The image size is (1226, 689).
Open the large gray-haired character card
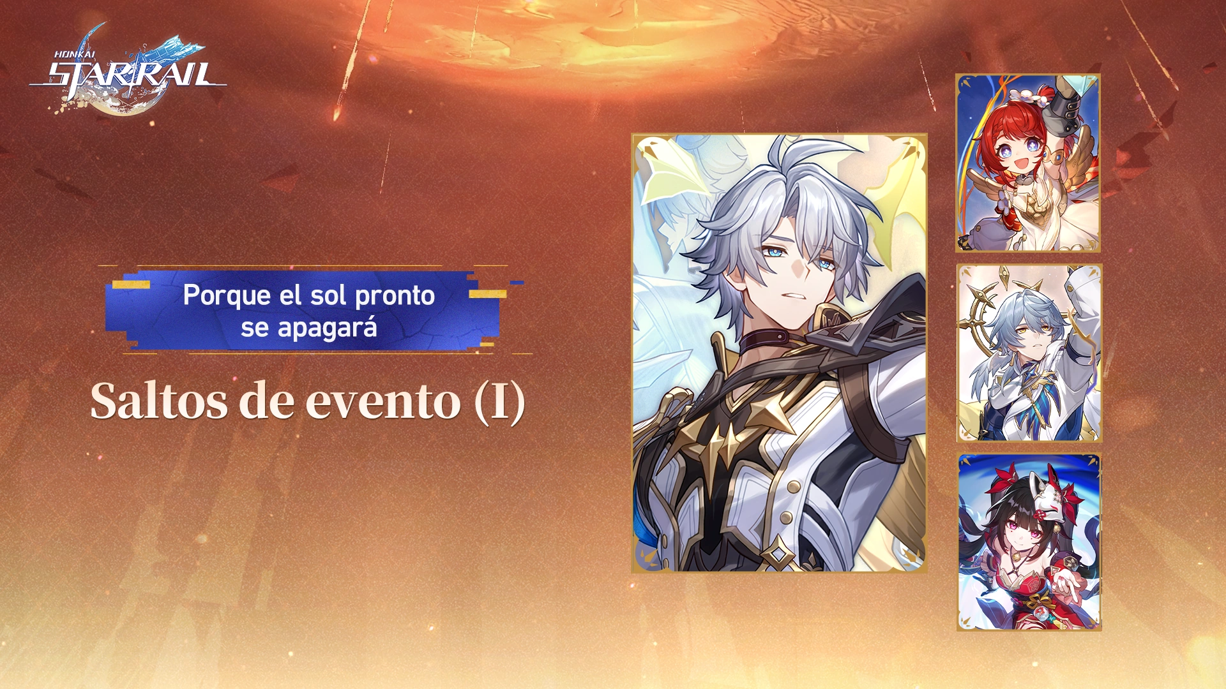[x=779, y=353]
